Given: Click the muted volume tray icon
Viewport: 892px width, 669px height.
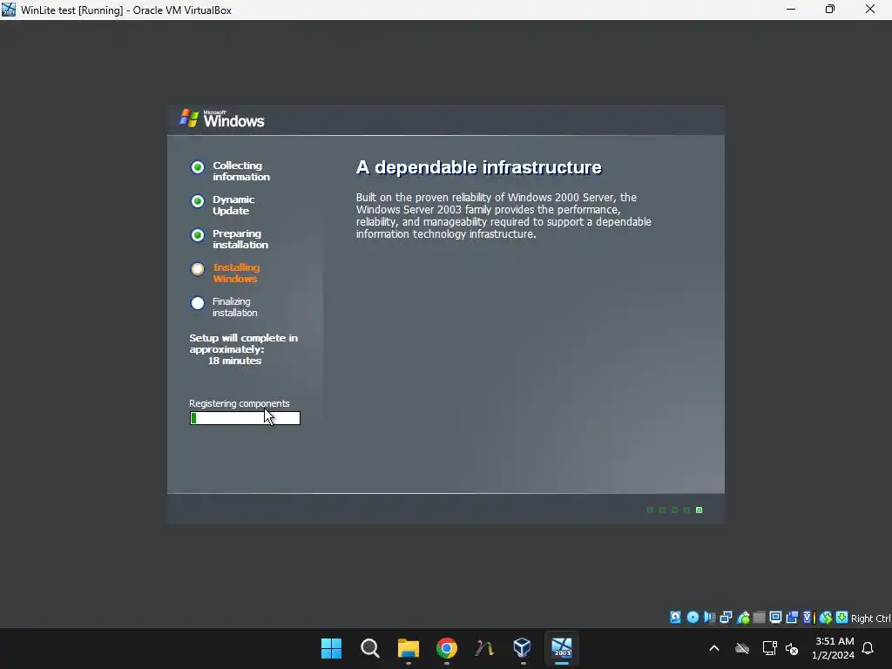Looking at the screenshot, I should pyautogui.click(x=792, y=648).
